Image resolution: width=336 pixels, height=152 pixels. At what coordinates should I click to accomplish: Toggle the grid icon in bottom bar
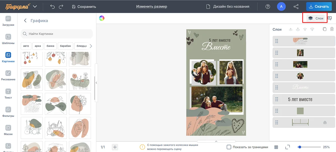pos(276,147)
